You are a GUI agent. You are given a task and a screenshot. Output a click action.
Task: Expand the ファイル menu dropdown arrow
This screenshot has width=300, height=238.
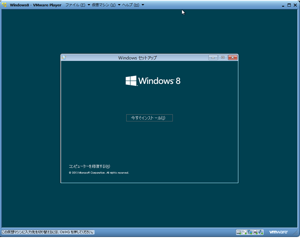pos(89,5)
